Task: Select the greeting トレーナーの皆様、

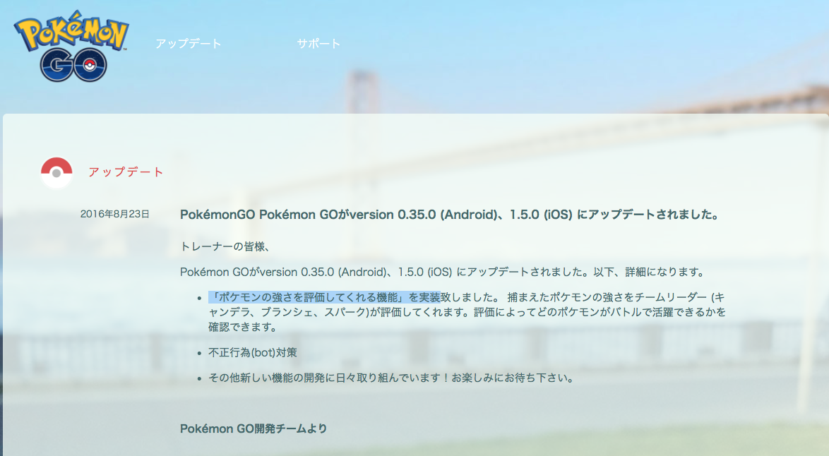Action: [225, 247]
